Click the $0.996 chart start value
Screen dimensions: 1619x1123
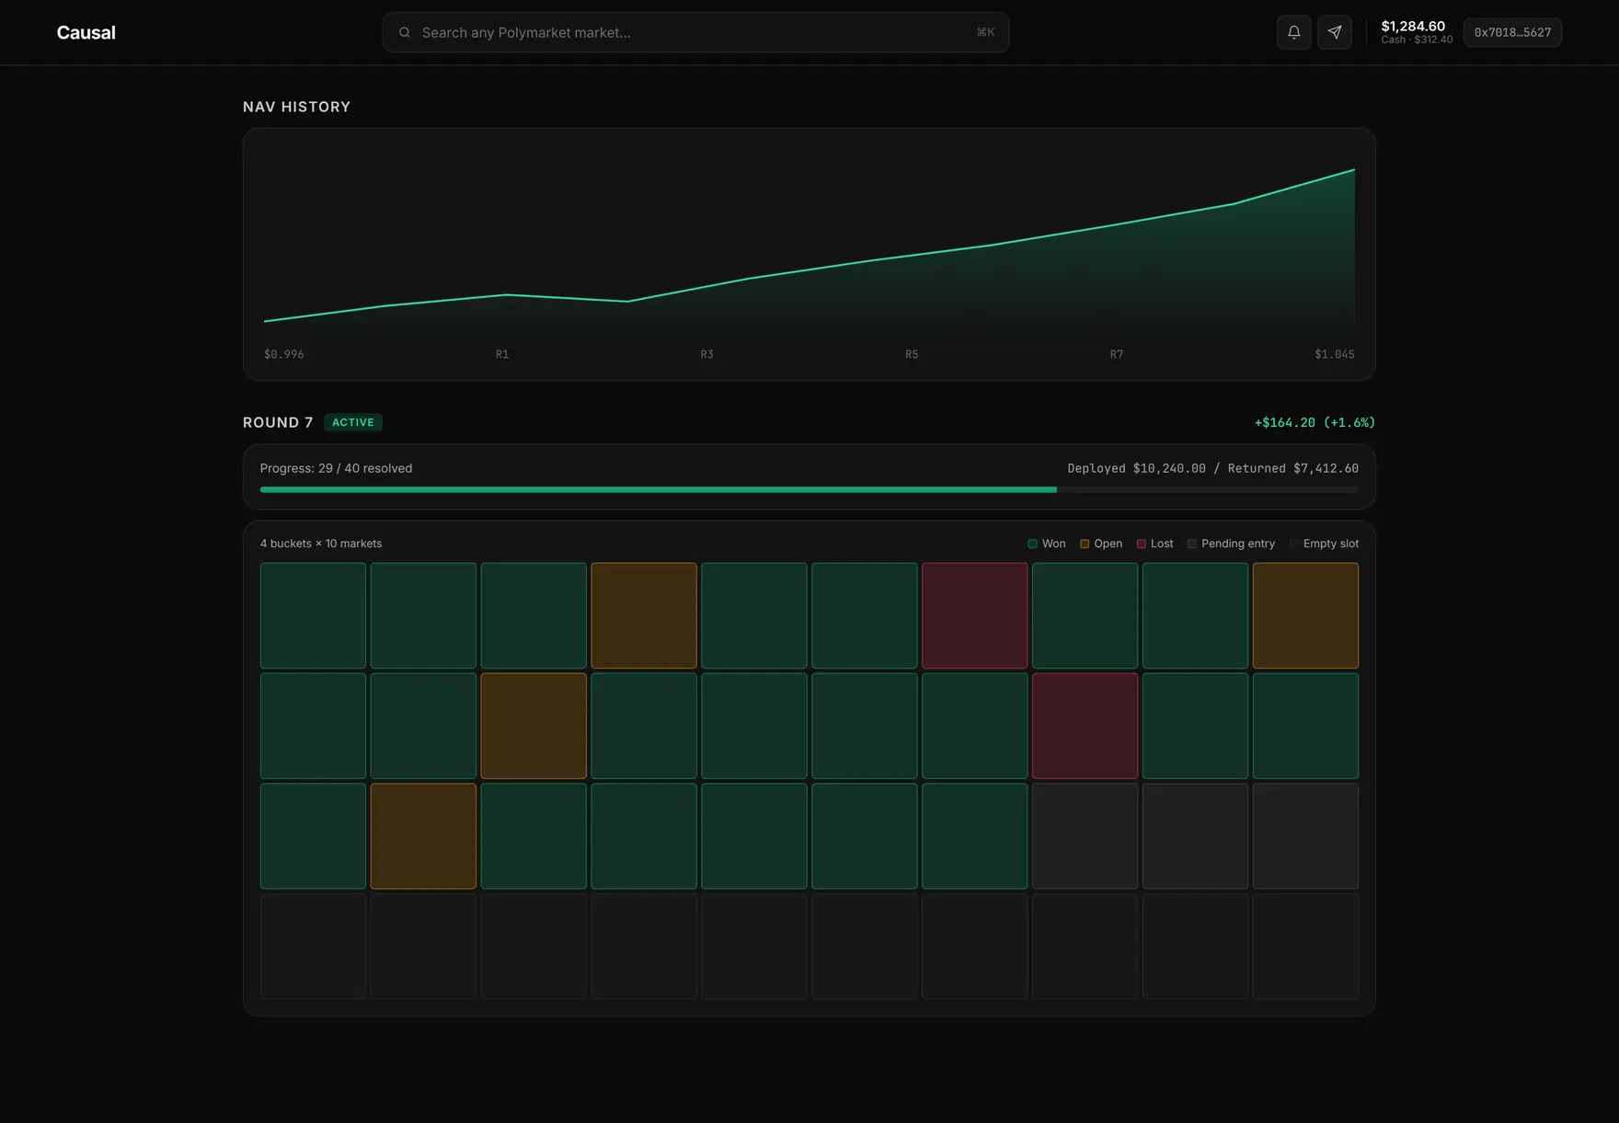[x=283, y=354]
